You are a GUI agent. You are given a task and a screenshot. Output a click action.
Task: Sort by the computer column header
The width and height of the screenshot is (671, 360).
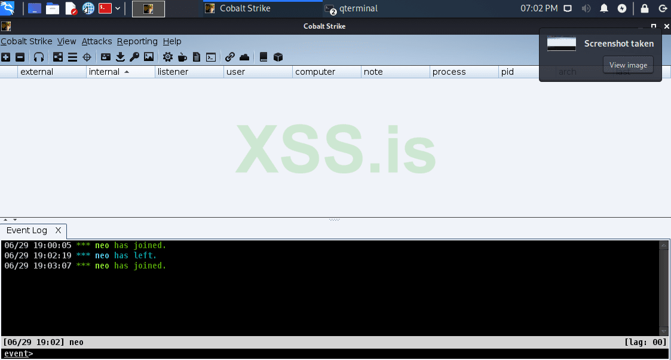[x=326, y=72]
